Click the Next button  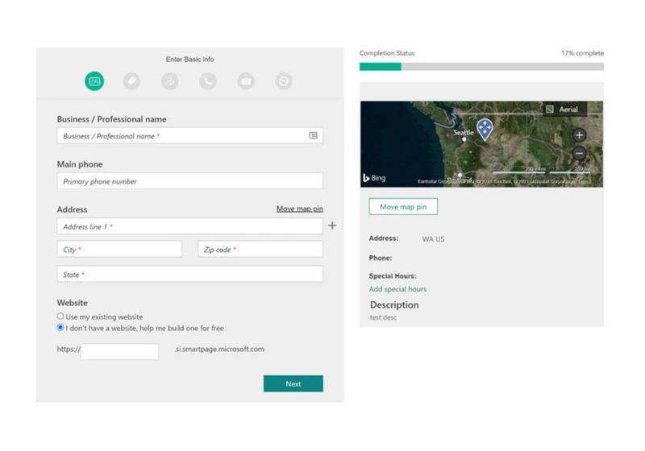pos(293,383)
